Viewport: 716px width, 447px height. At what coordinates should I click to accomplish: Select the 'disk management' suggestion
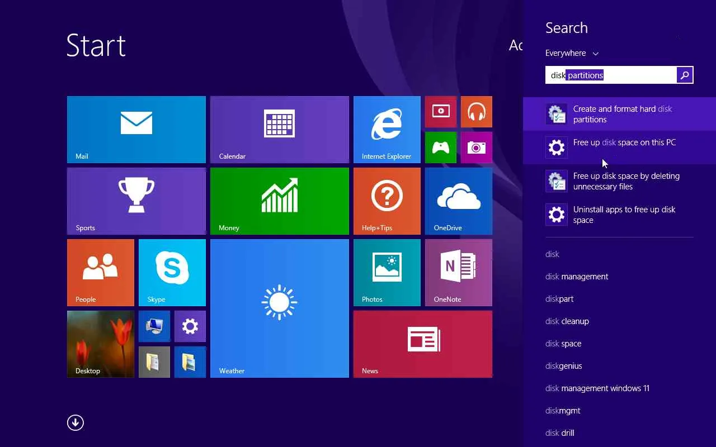pyautogui.click(x=577, y=277)
